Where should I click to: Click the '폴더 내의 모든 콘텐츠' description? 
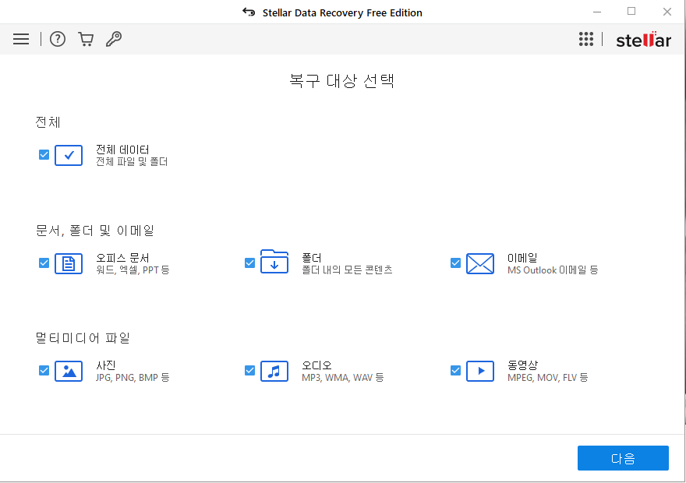click(347, 270)
